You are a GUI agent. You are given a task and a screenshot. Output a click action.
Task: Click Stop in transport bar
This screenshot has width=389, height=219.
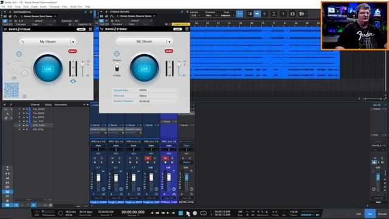point(181,213)
